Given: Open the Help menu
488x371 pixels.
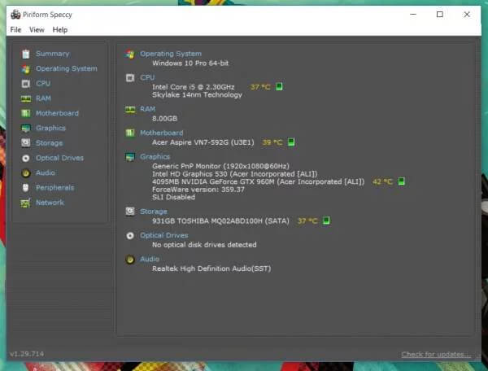Looking at the screenshot, I should pyautogui.click(x=59, y=29).
